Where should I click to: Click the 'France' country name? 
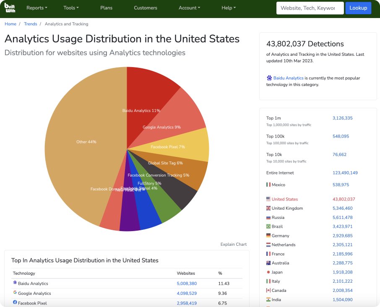click(278, 254)
